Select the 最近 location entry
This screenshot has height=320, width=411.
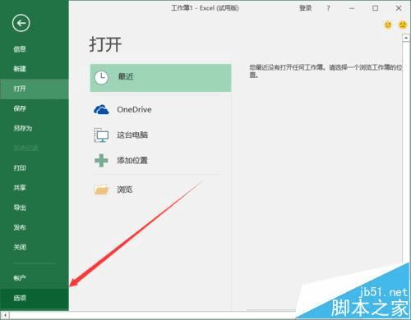[160, 78]
